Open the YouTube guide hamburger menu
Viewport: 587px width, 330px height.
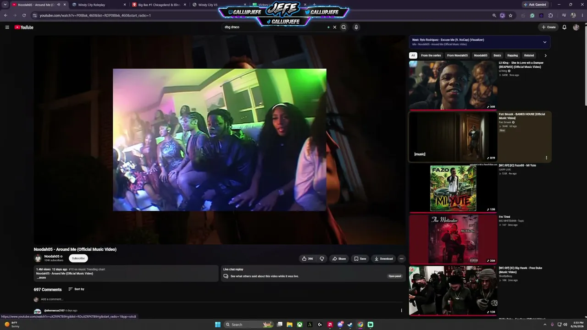click(x=7, y=27)
